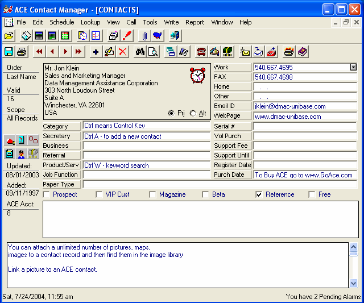Click the Email ID label button
The image size is (364, 303).
click(233, 106)
